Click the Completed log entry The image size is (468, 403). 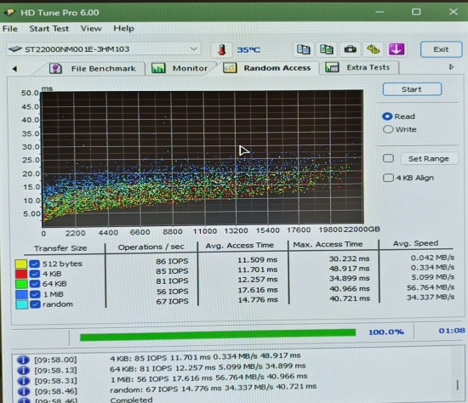point(132,400)
